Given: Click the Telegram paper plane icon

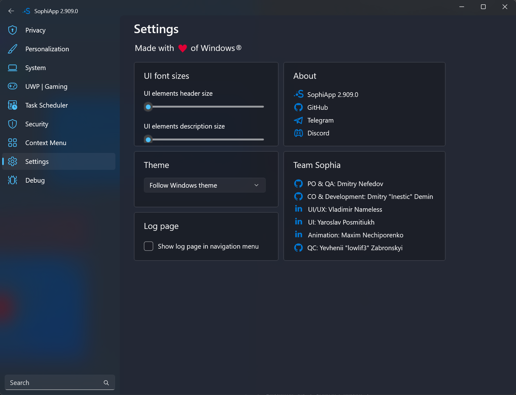Looking at the screenshot, I should tap(298, 120).
